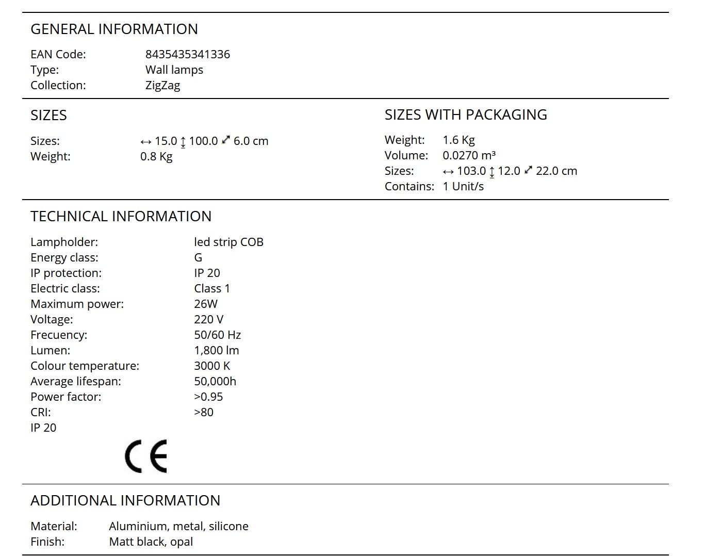Click the 'Power factor:' label
This screenshot has width=704, height=556.
pos(66,397)
